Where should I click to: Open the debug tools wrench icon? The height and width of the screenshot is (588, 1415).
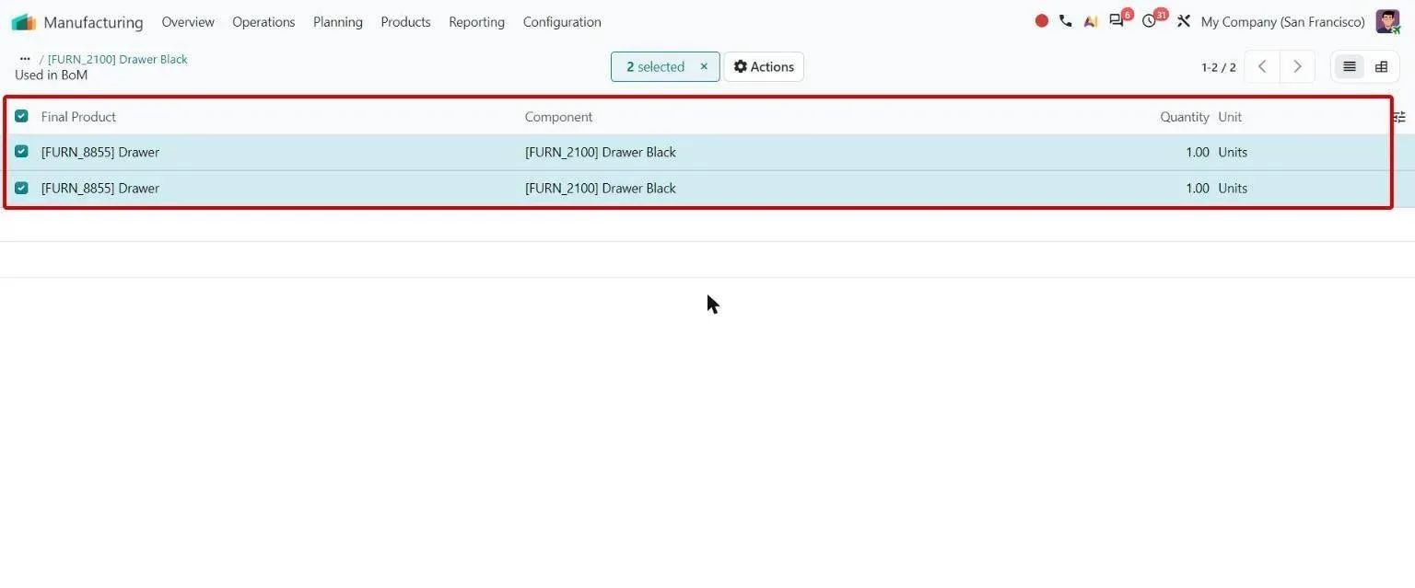(x=1184, y=21)
